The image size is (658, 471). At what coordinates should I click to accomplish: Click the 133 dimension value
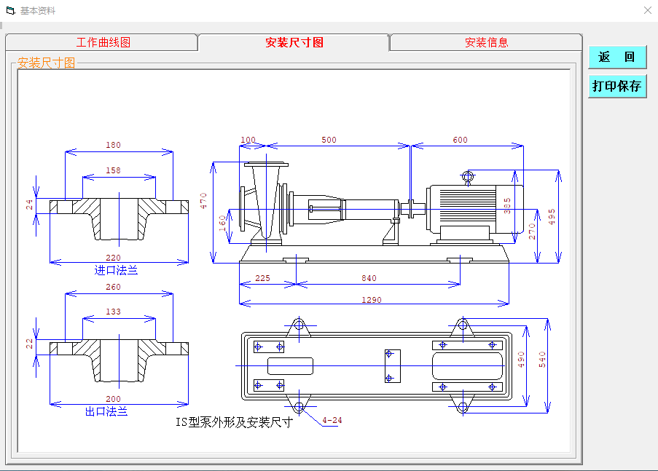113,312
